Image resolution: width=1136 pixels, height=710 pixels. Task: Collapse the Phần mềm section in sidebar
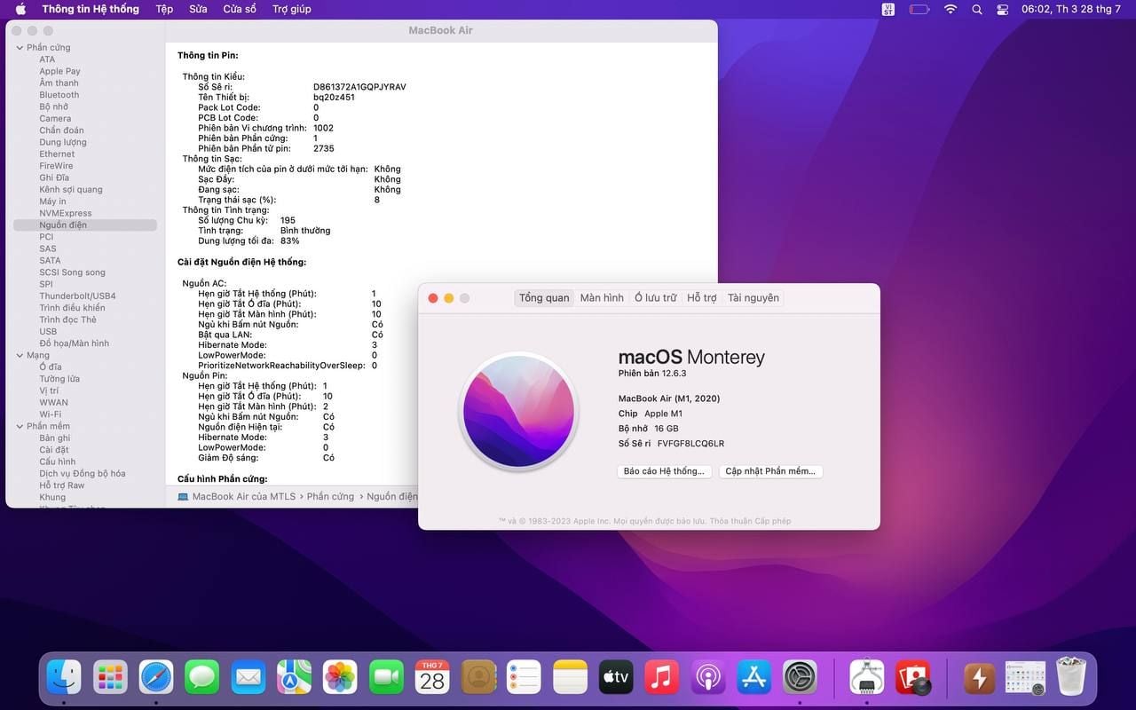[x=20, y=426]
